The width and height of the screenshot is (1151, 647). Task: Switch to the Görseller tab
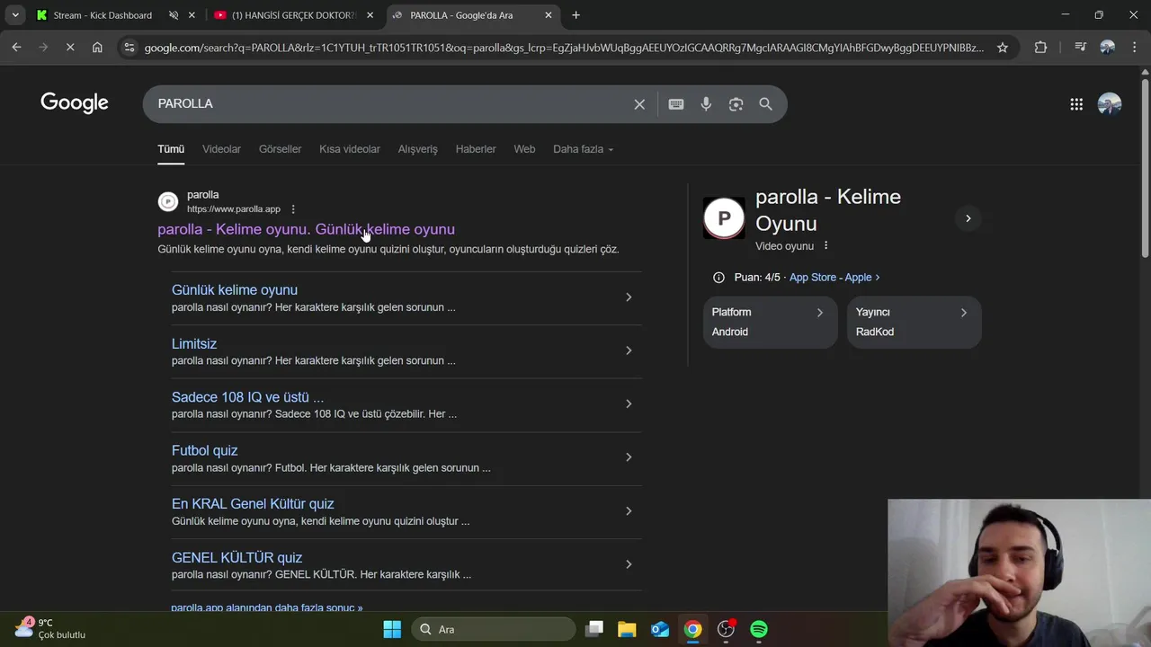click(280, 149)
